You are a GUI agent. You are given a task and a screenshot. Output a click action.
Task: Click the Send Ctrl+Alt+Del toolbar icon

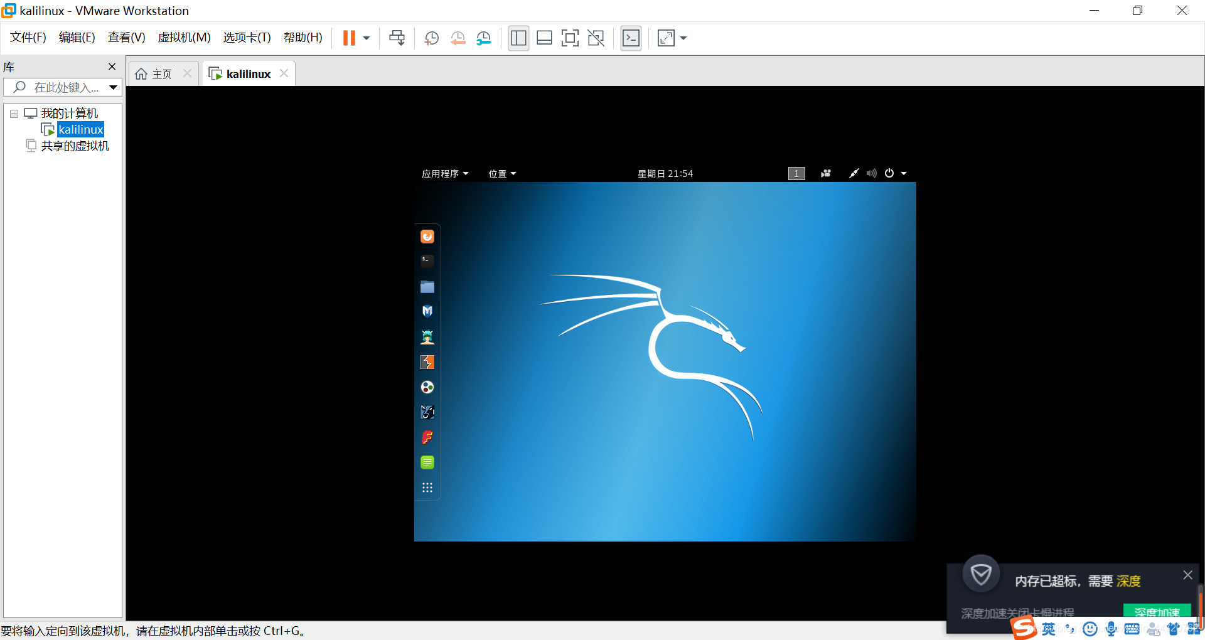(x=397, y=38)
